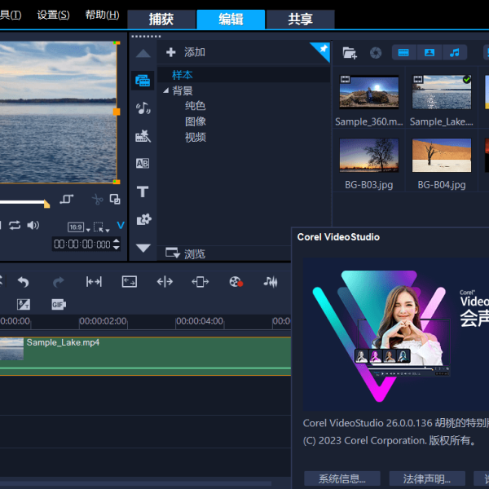Click the 00:00:02:00 mark on timeline ruler
The height and width of the screenshot is (489, 489).
click(103, 321)
